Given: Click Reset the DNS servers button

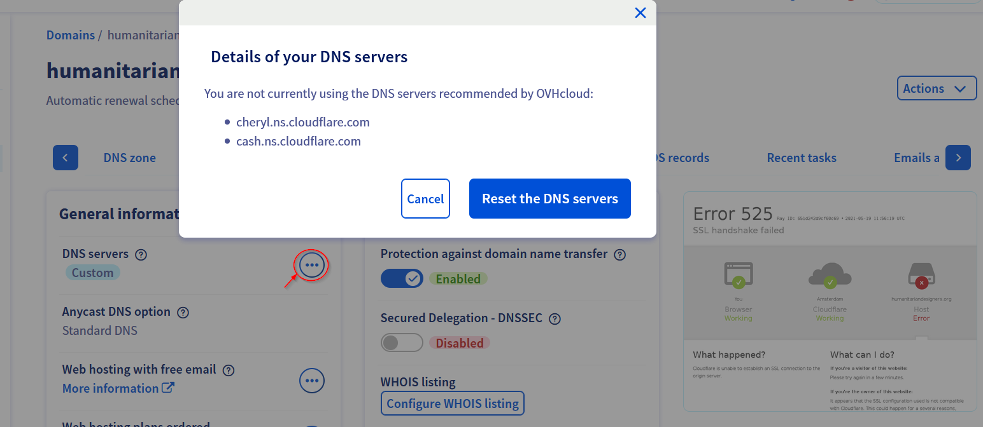Looking at the screenshot, I should 549,199.
